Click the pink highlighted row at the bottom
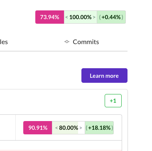Viewport: 152px width, 151px height. point(61,150)
